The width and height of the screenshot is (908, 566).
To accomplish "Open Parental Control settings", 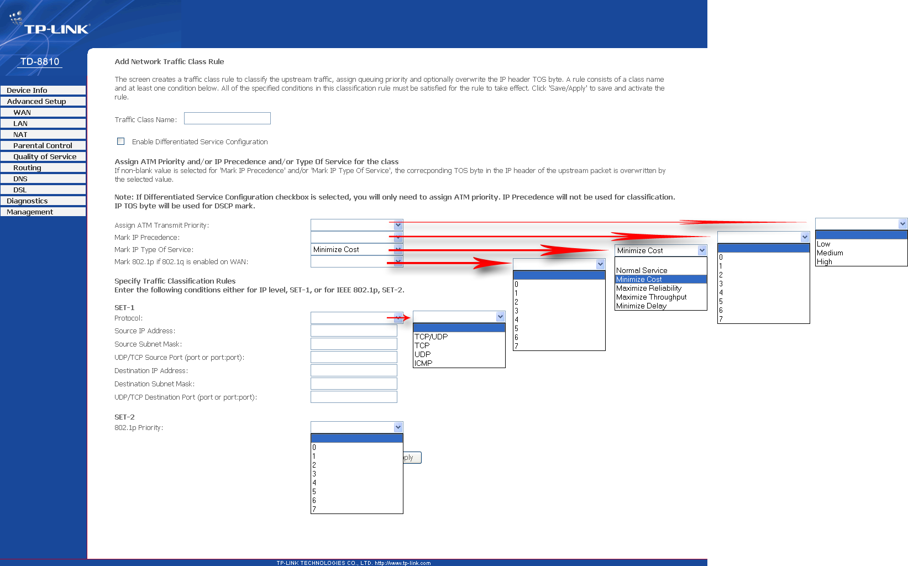I will (x=43, y=145).
